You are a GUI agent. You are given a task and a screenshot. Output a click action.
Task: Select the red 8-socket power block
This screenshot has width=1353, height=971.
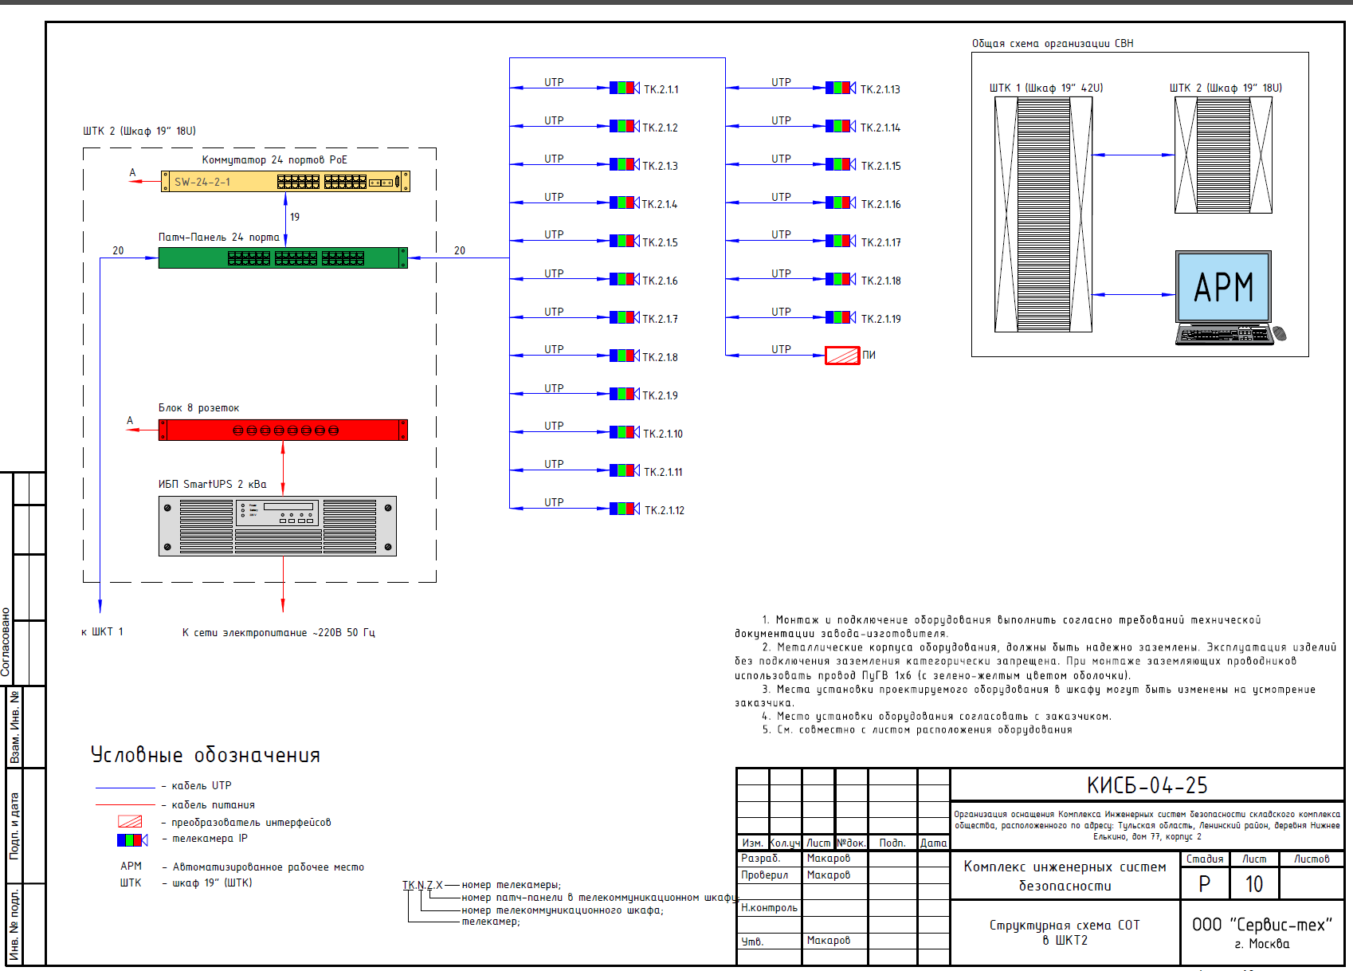283,430
